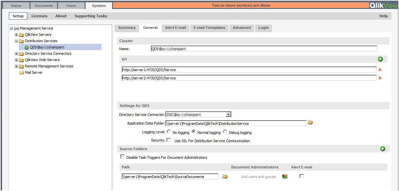Click the QDS service gear icon in tree
Viewport: 399px width, 191px height.
[x=26, y=48]
